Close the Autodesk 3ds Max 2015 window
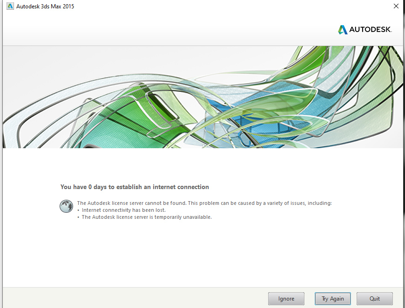Image resolution: width=405 pixels, height=308 pixels. tap(396, 6)
